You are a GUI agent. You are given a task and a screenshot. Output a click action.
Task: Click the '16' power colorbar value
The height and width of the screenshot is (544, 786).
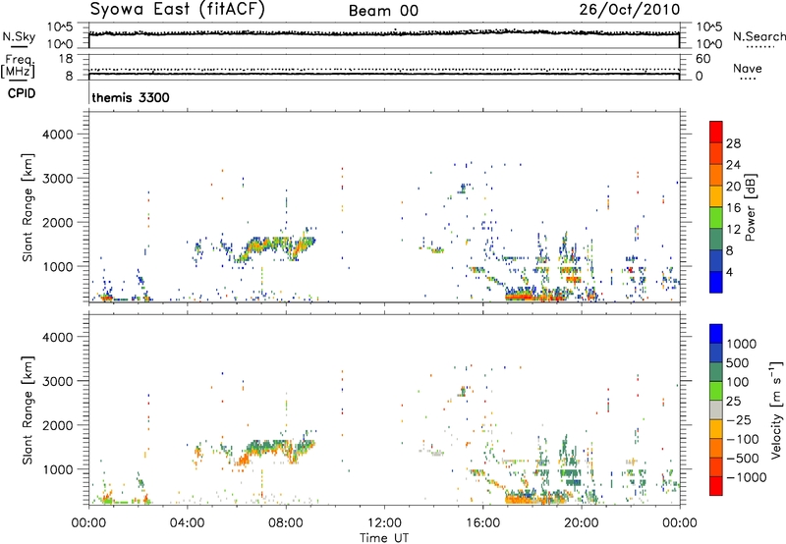[x=733, y=208]
